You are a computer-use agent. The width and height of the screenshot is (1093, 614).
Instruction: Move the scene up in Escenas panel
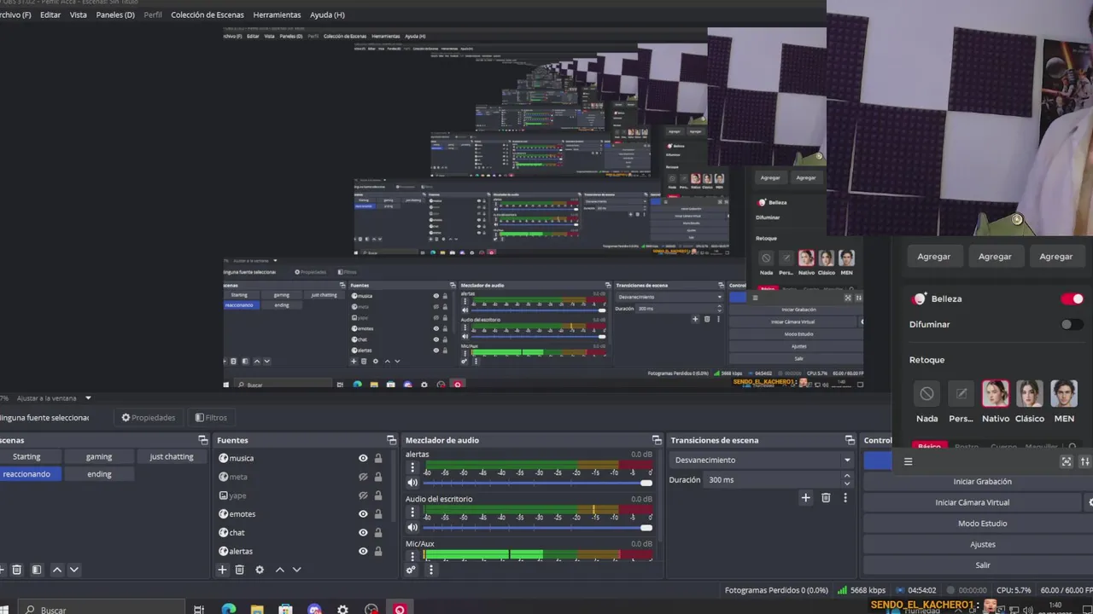(x=57, y=570)
